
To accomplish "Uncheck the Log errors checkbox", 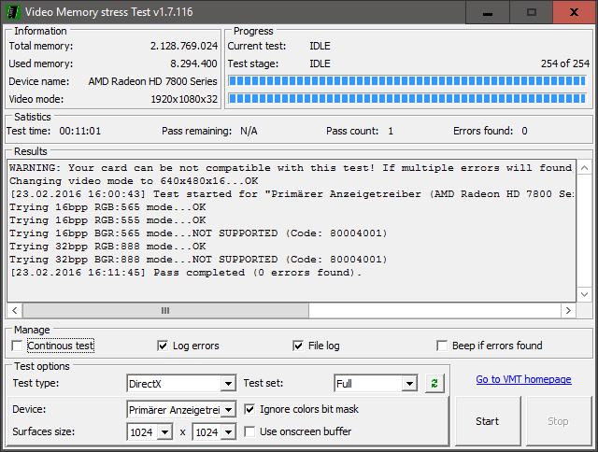I will click(163, 346).
